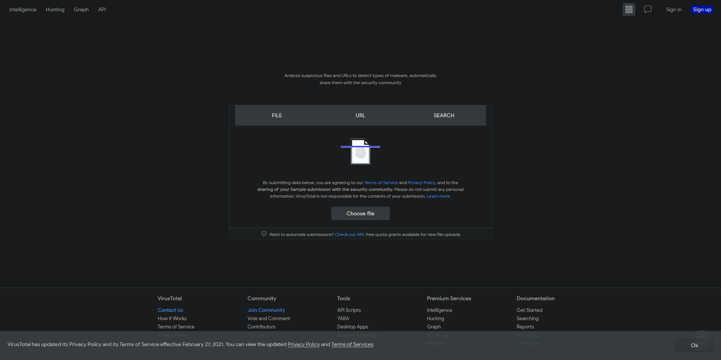Open How It Works footer link

[172, 318]
